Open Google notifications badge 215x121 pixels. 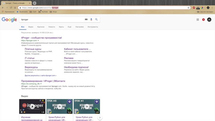pos(203,19)
